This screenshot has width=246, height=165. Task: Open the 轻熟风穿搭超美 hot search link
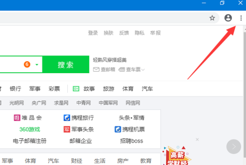(x=109, y=60)
